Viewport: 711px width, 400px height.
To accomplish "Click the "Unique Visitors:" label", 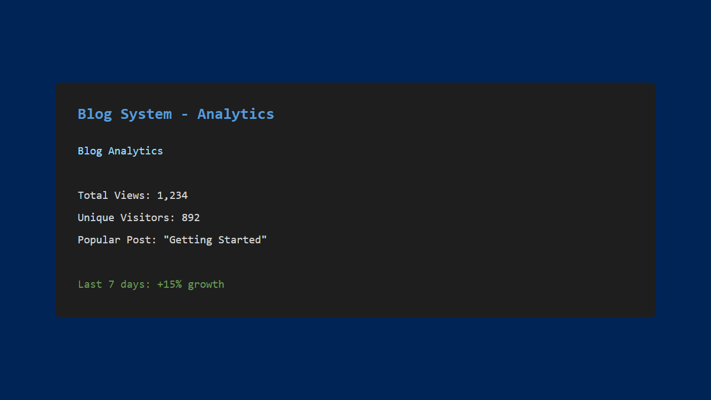I will tap(126, 218).
